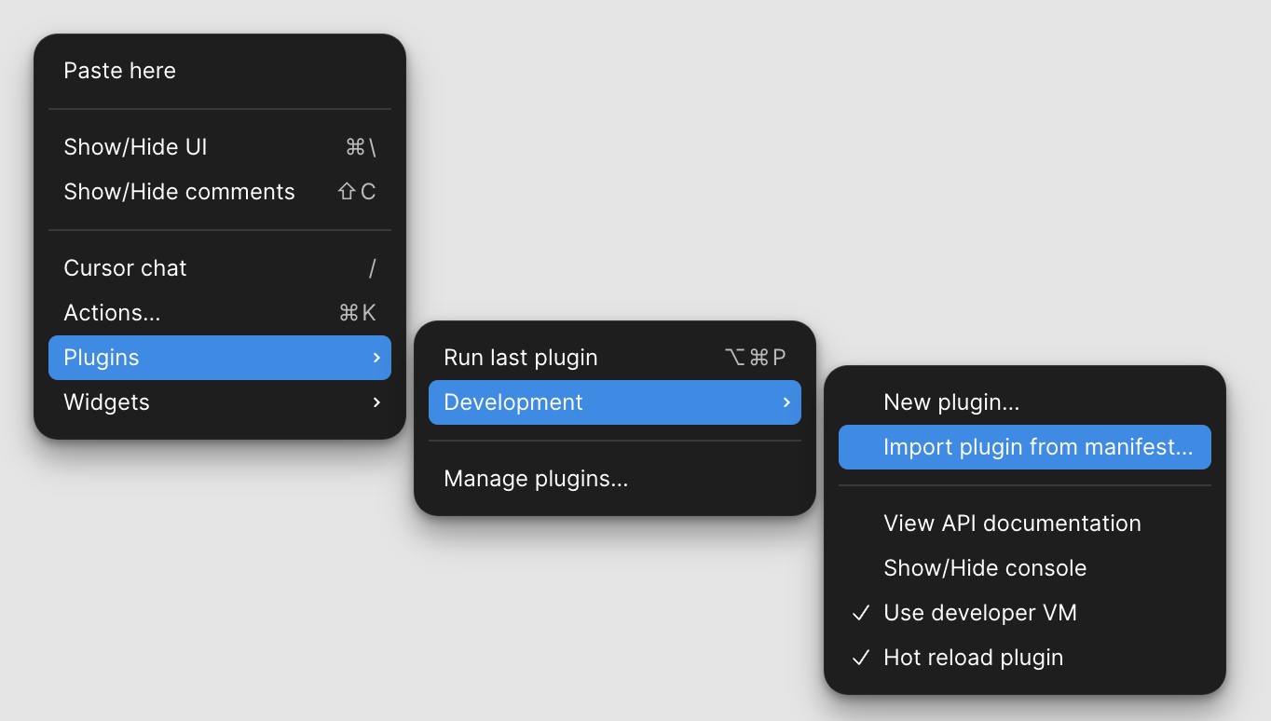This screenshot has width=1271, height=721.
Task: Click the Plugins menu label
Action: coord(102,358)
